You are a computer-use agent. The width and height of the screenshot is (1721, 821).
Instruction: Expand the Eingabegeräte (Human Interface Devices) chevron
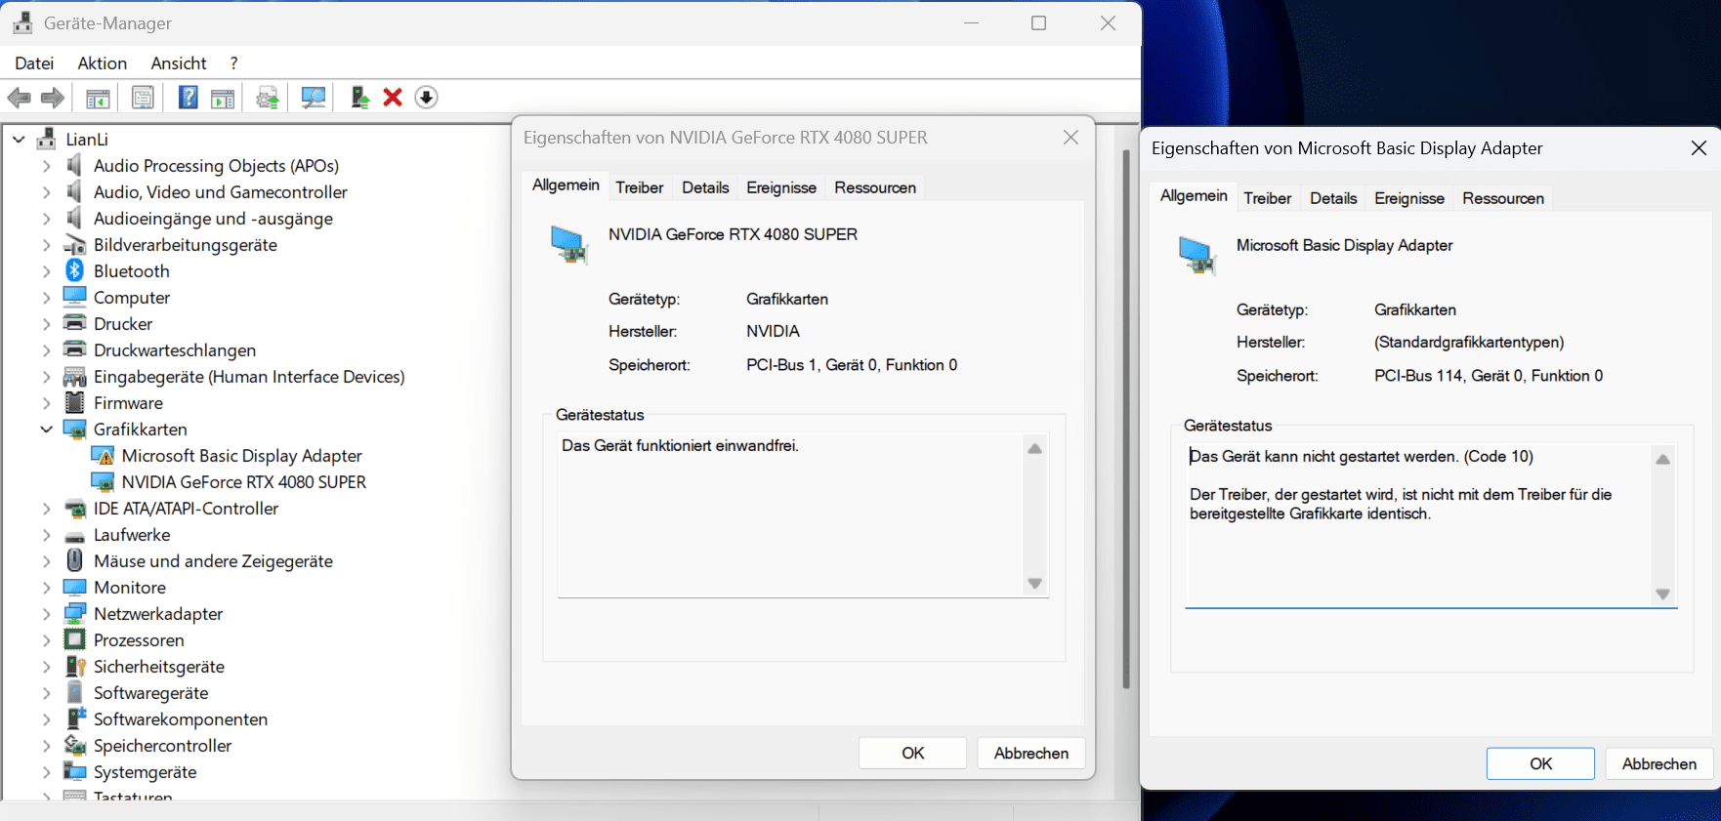(46, 377)
